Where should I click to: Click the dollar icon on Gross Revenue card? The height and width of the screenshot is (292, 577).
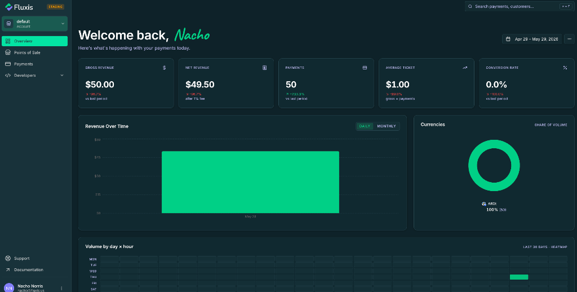[165, 68]
